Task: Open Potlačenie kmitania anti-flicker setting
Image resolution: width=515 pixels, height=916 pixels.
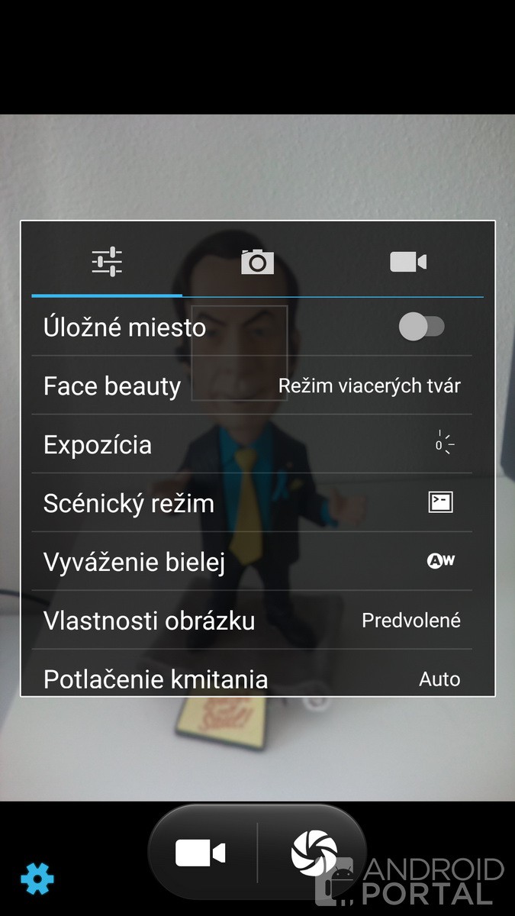Action: tap(156, 678)
